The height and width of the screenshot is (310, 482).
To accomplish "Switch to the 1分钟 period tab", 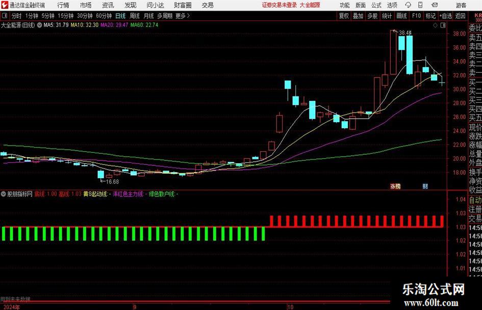I will (x=32, y=16).
